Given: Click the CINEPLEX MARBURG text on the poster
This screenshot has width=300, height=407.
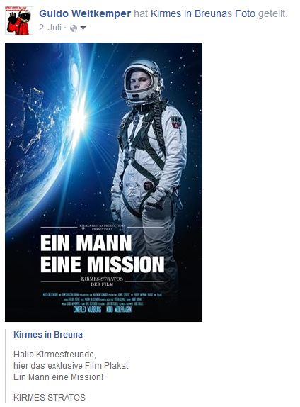Looking at the screenshot, I should click(x=87, y=309).
